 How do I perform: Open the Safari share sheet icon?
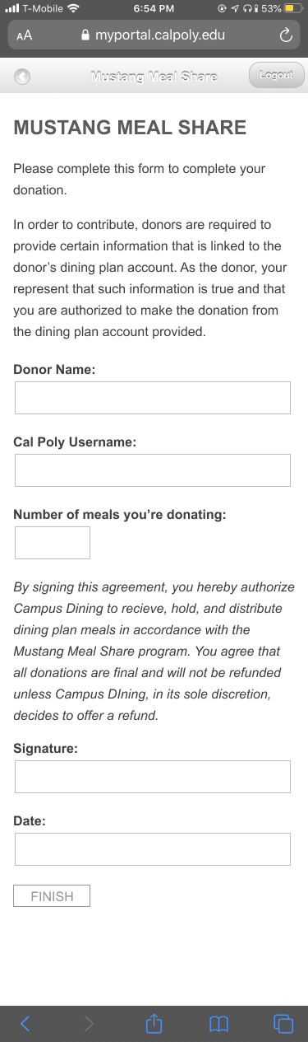tap(154, 1022)
